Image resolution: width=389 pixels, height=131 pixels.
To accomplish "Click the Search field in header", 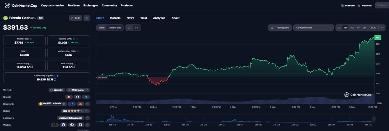I will [x=382, y=6].
